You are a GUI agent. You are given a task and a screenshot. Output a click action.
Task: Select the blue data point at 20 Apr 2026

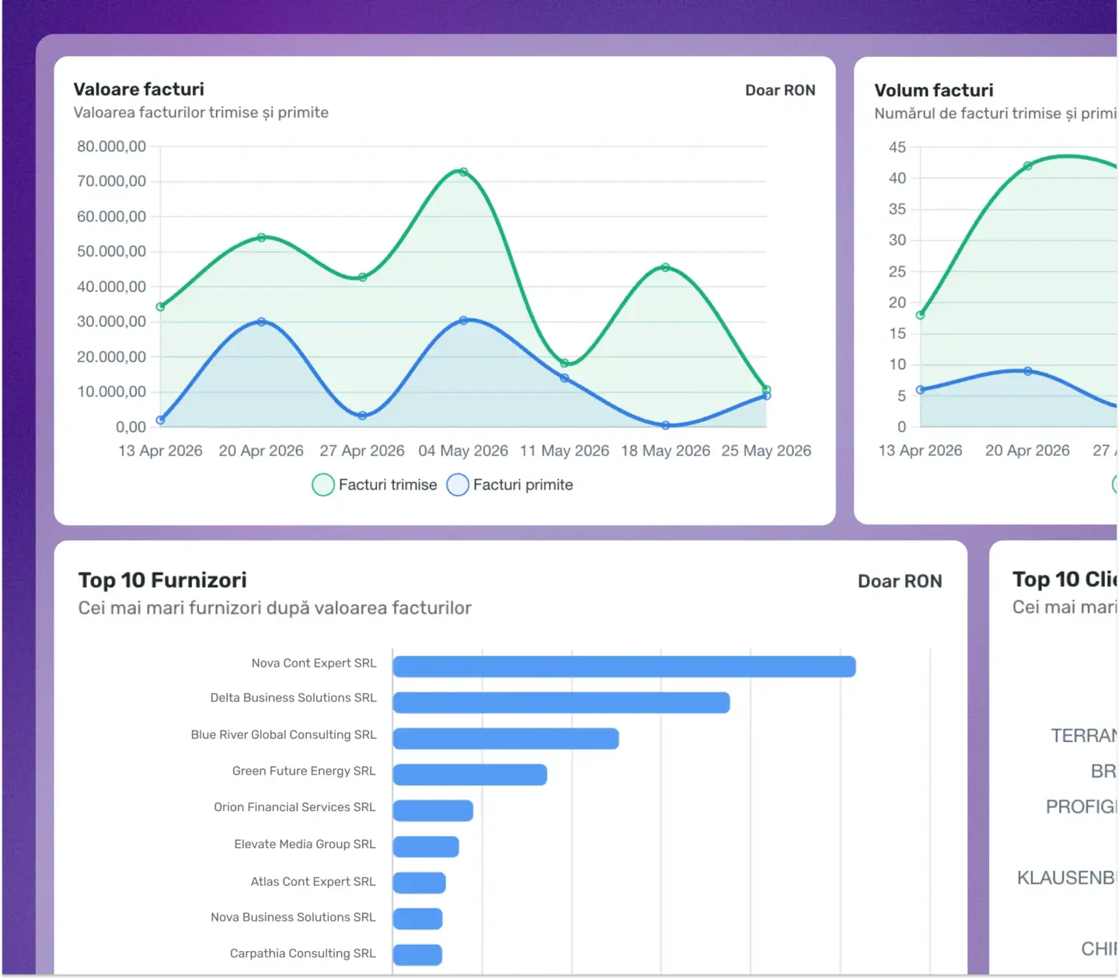tap(261, 322)
